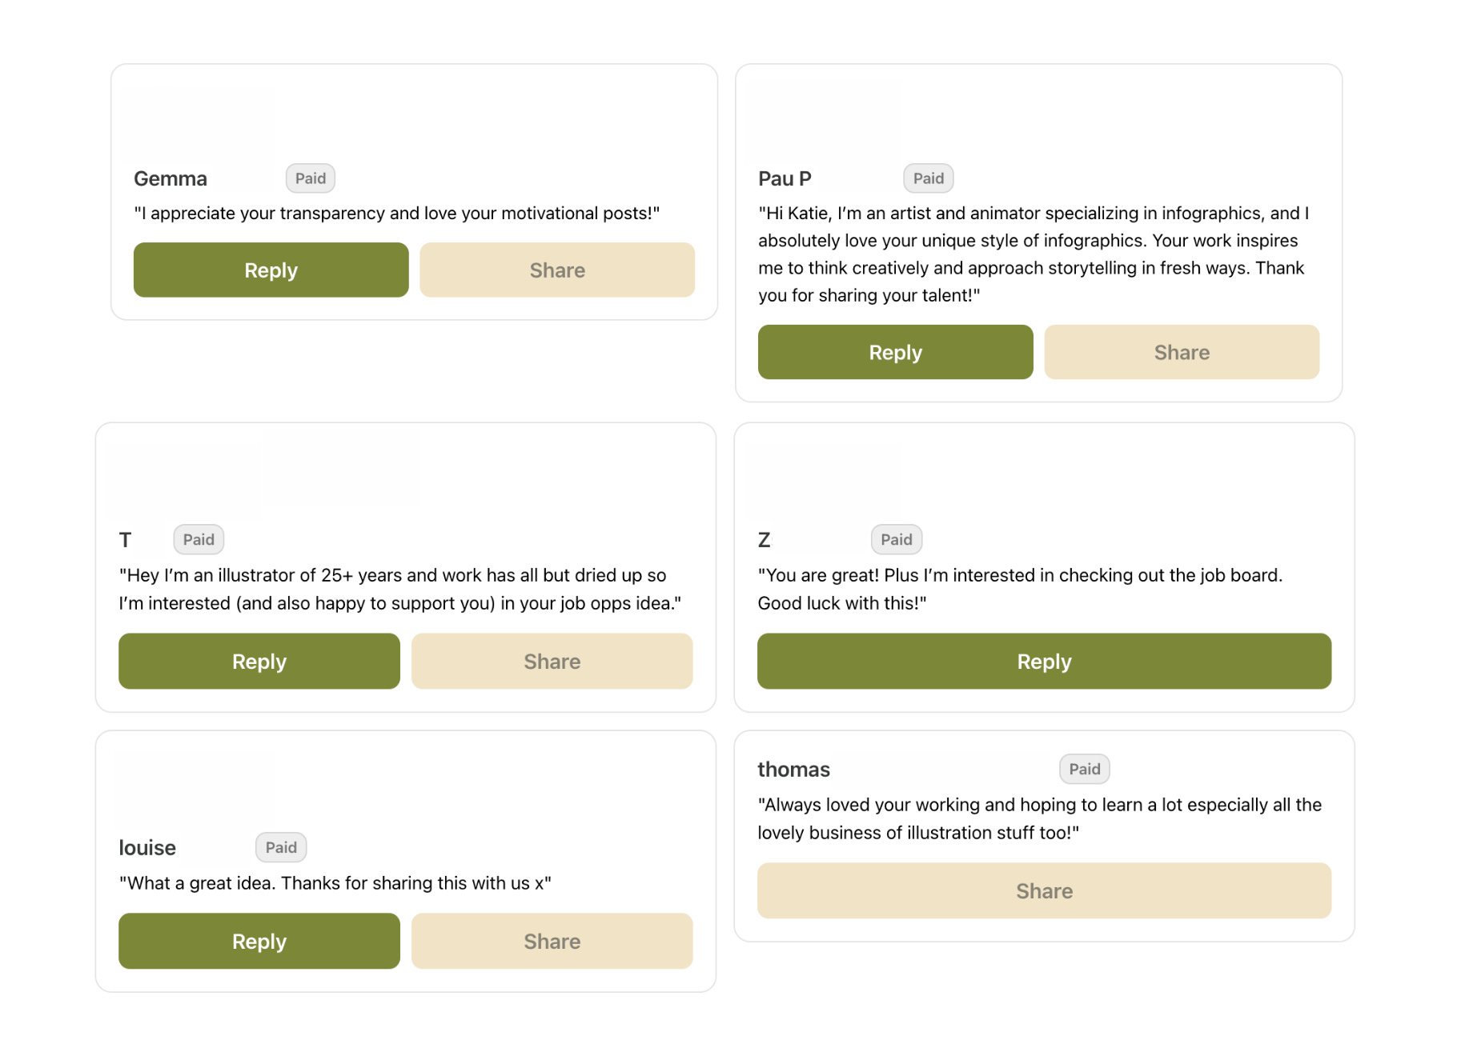Share Pau P's testimonial

point(1182,353)
